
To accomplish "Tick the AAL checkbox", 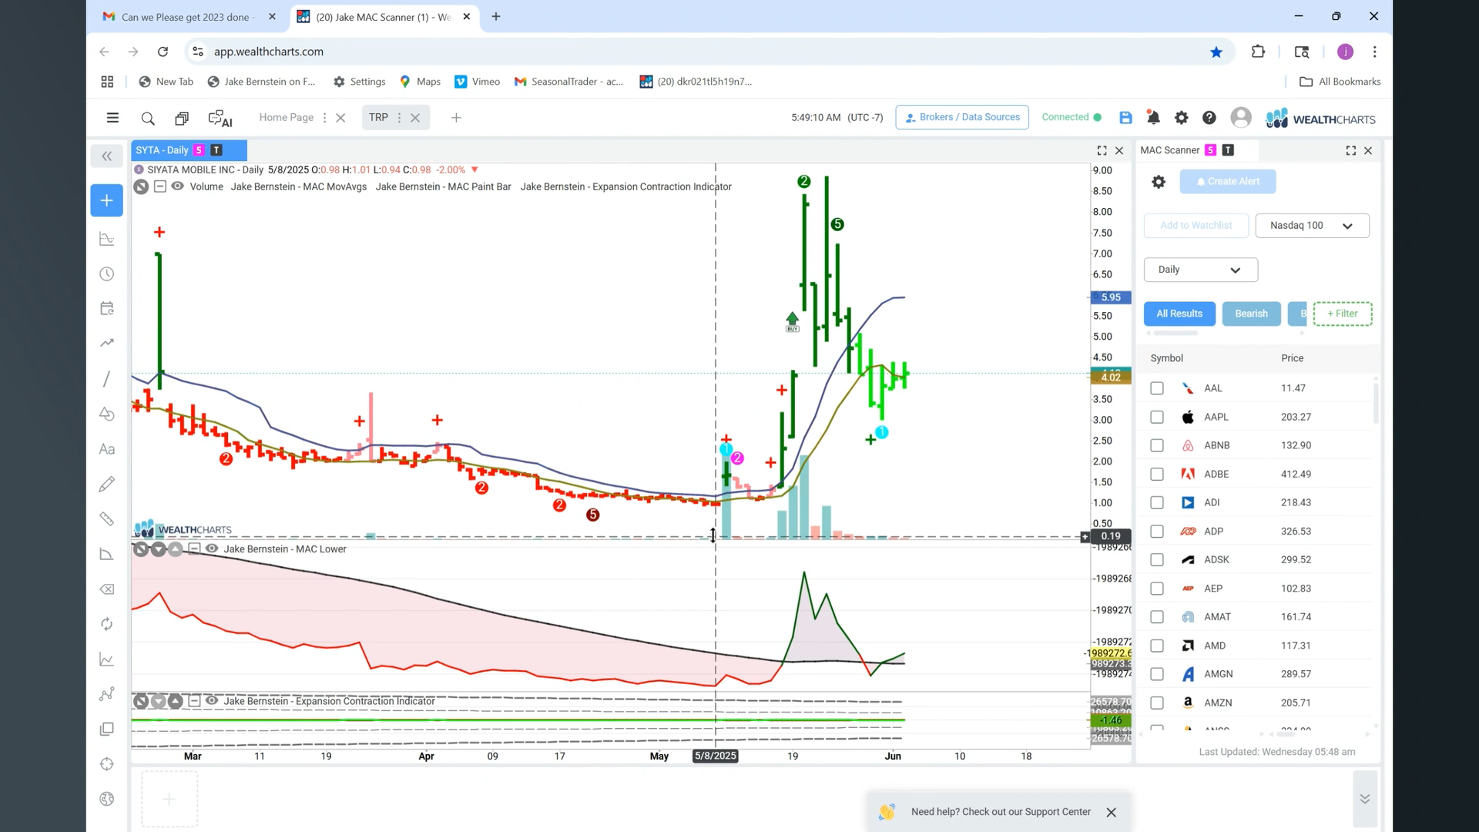I will (x=1157, y=388).
